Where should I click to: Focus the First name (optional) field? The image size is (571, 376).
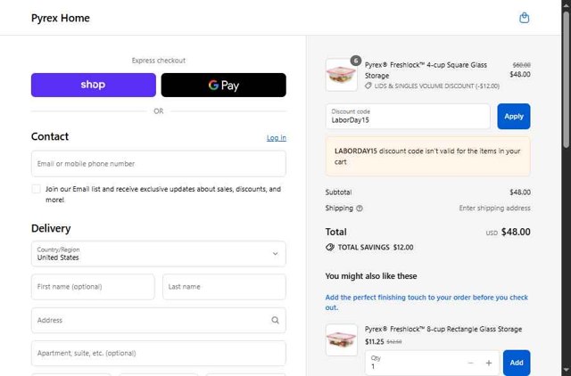point(93,287)
